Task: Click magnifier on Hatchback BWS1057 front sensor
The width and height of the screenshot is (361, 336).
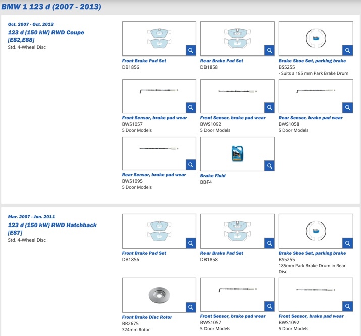Action: pyautogui.click(x=269, y=306)
